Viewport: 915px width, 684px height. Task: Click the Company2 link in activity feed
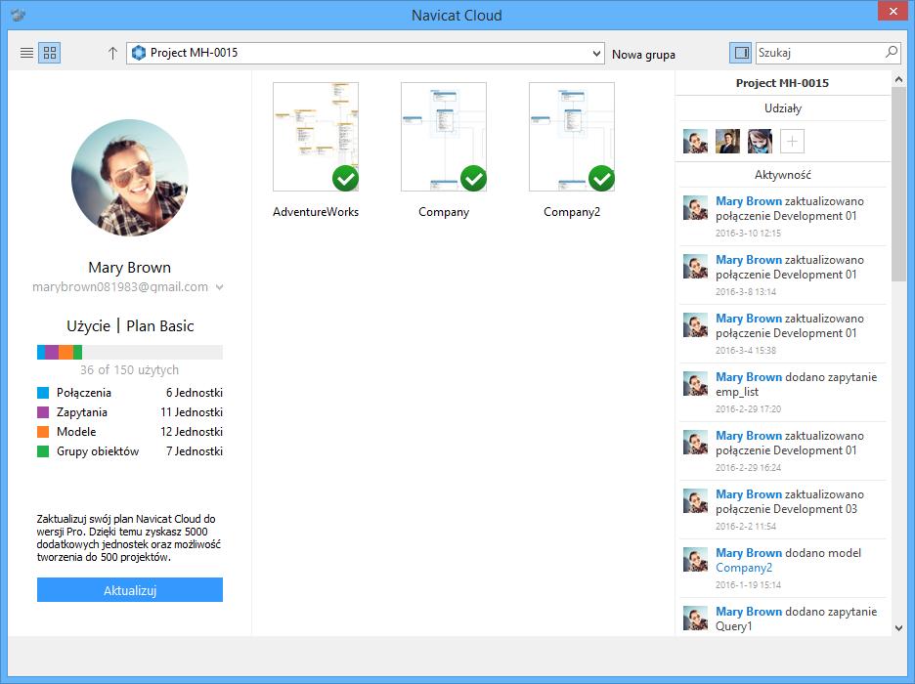click(744, 568)
